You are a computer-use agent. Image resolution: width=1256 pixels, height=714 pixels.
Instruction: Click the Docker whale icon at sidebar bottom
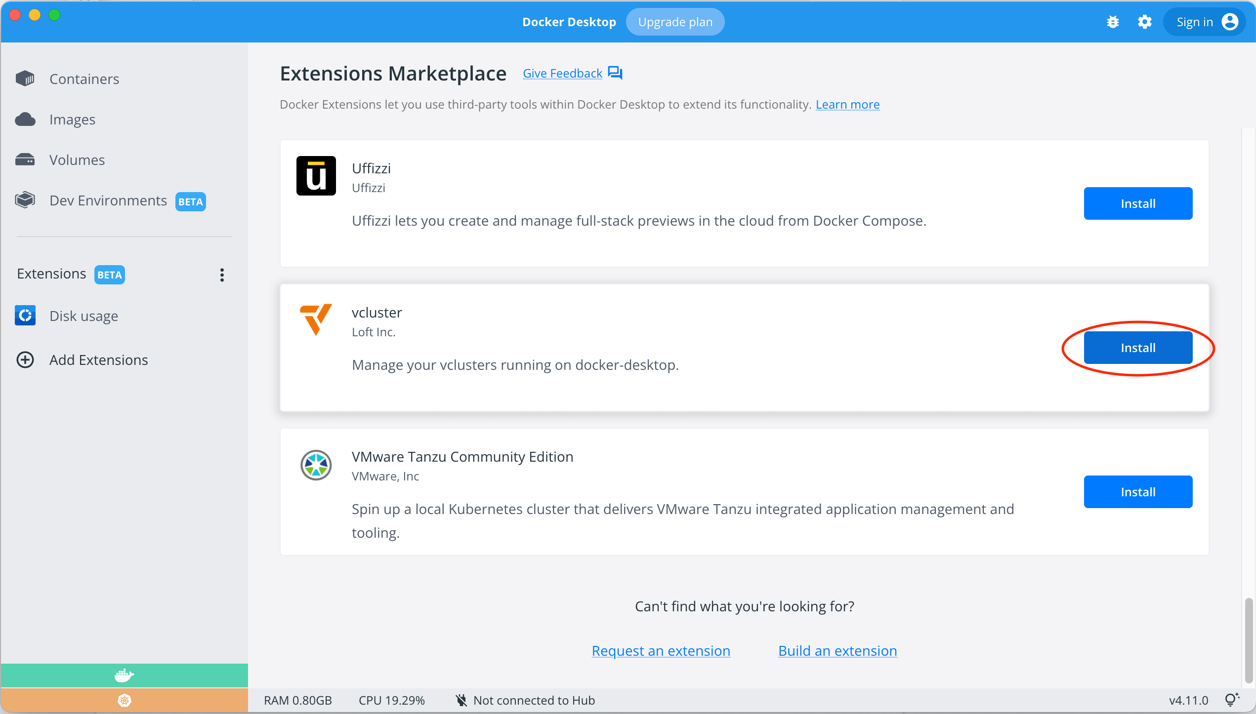pyautogui.click(x=124, y=675)
